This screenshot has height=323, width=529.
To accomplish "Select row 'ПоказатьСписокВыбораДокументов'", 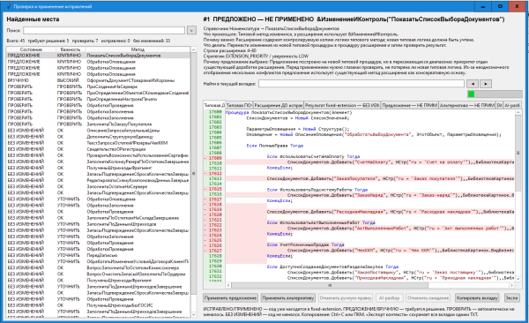I will [x=98, y=56].
